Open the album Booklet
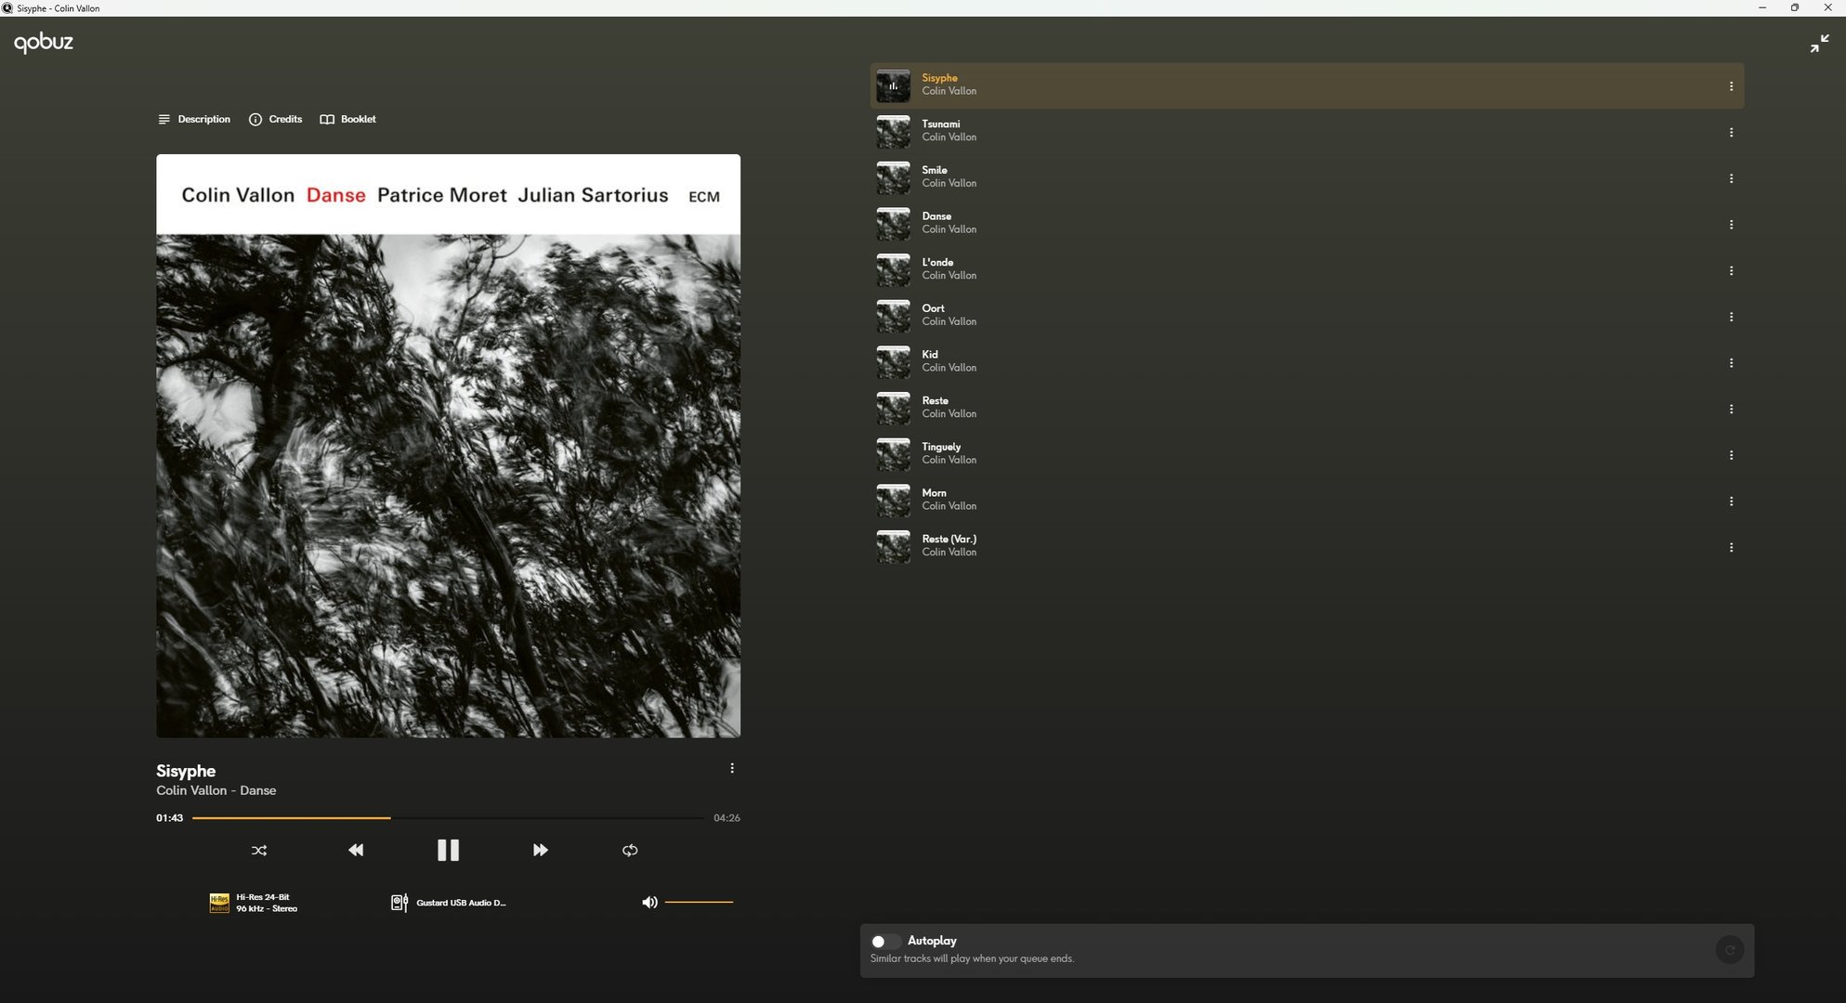The image size is (1846, 1003). [x=348, y=119]
